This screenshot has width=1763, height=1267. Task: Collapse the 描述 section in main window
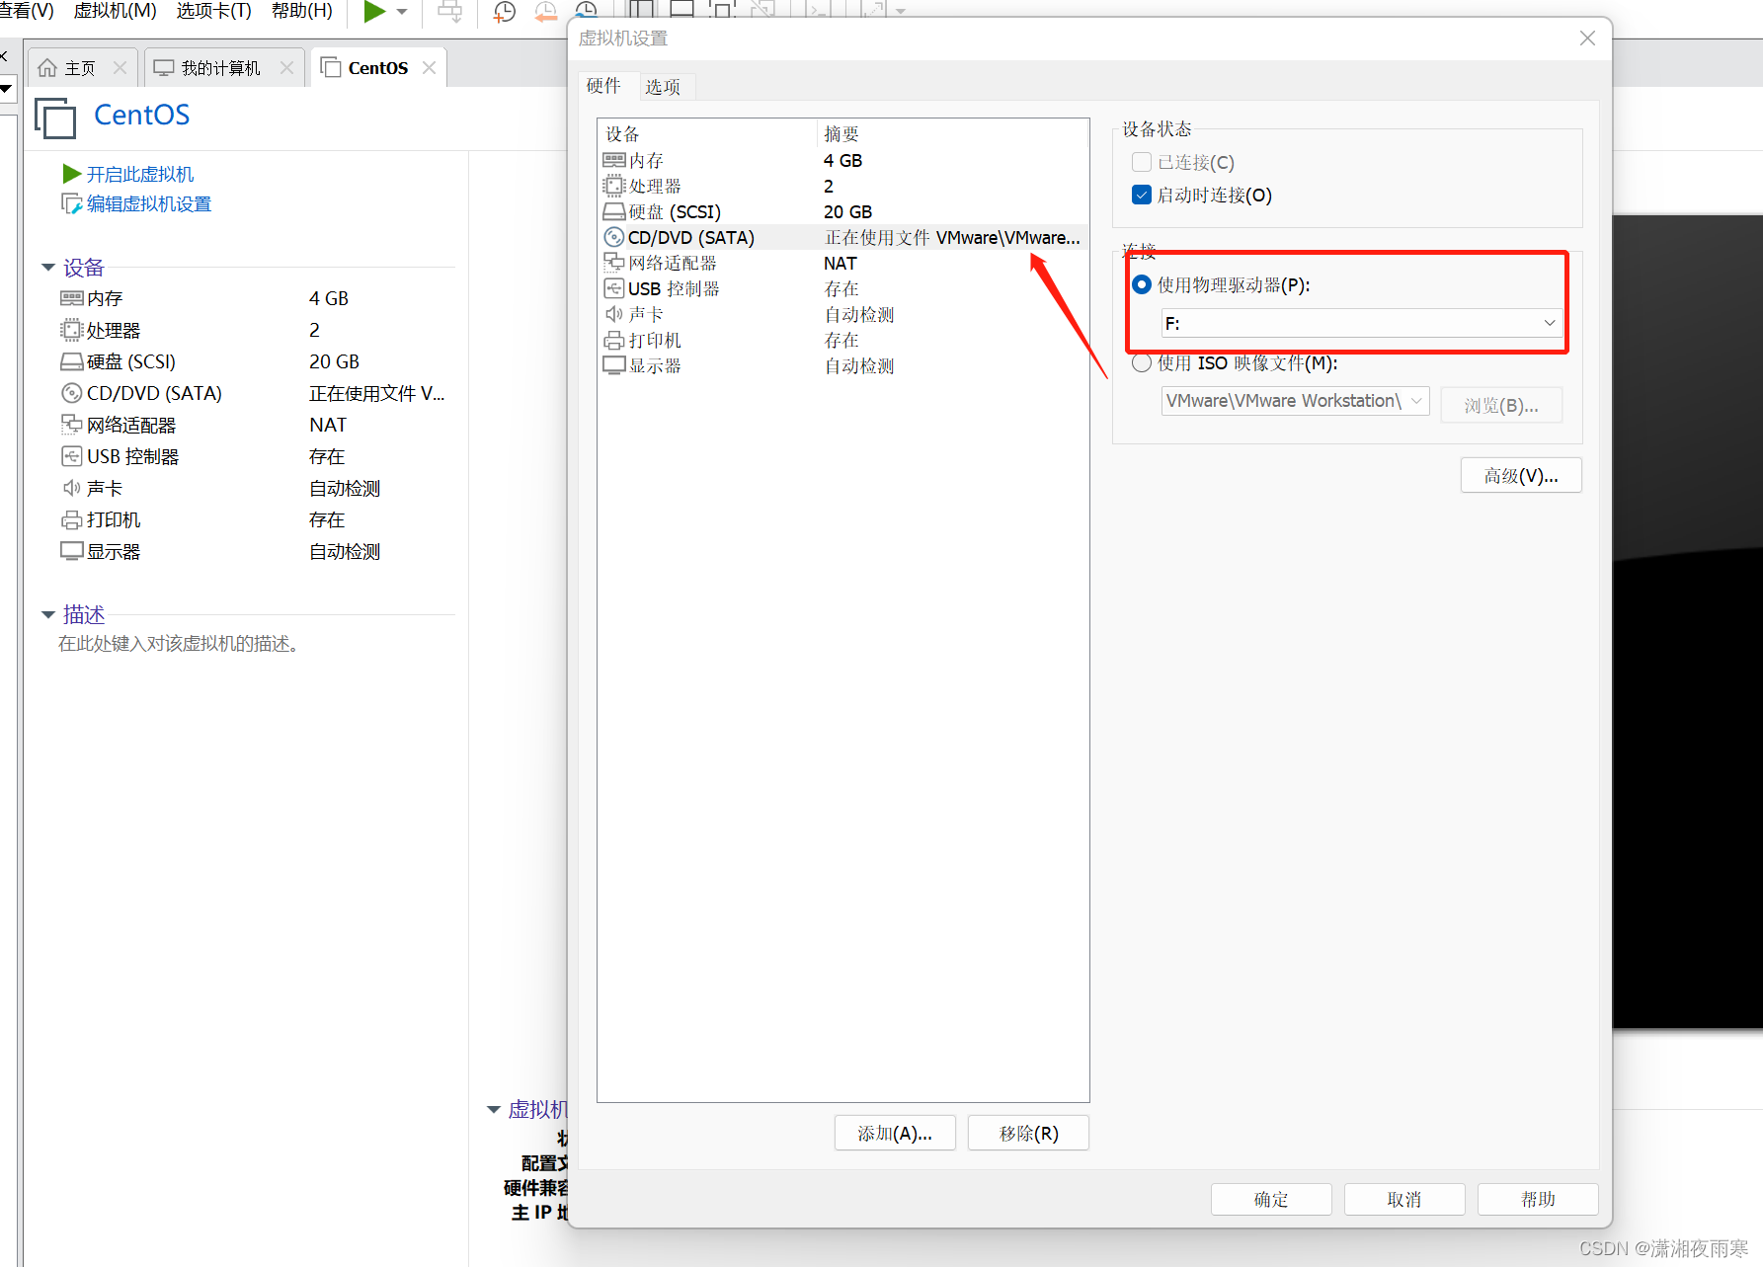coord(48,614)
